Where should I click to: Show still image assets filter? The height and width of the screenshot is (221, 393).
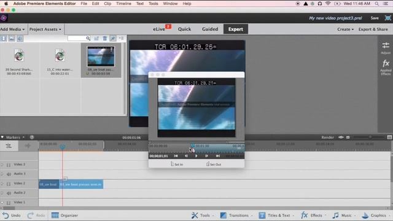pyautogui.click(x=12, y=38)
